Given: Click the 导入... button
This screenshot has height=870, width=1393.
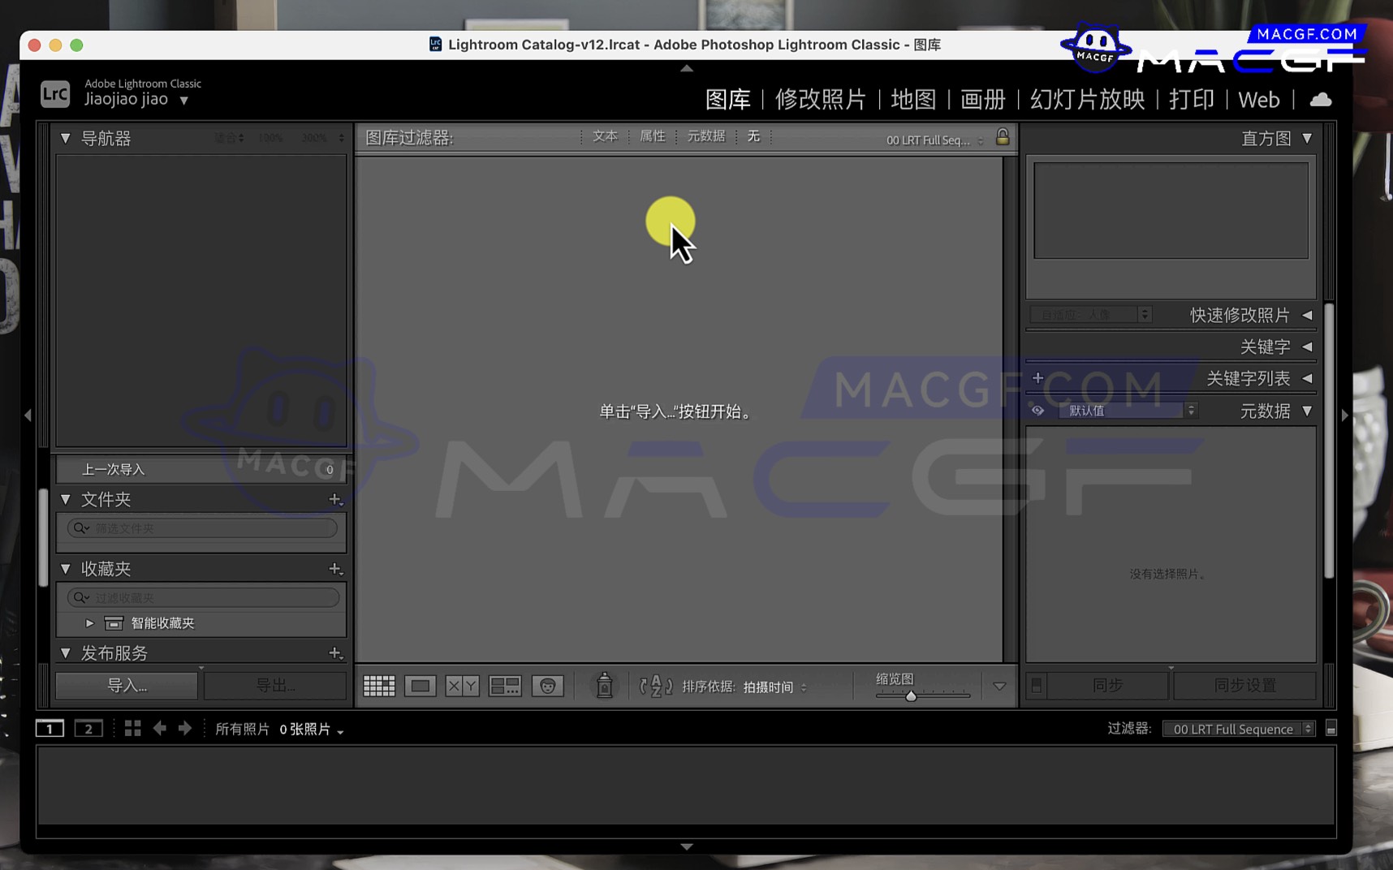Looking at the screenshot, I should 127,686.
